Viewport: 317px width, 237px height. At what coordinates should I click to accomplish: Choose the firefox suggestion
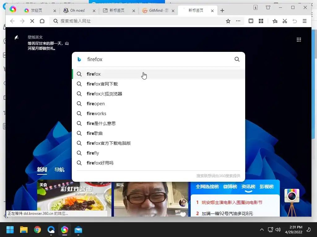tap(158, 74)
